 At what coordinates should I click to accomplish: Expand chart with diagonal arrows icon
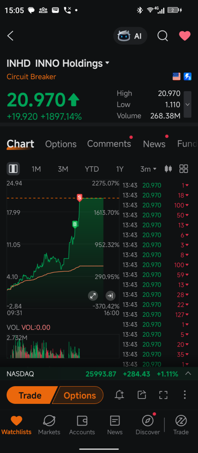point(93,296)
